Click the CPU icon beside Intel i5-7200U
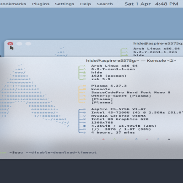The height and width of the screenshot is (183, 183). pyautogui.click(x=84, y=113)
